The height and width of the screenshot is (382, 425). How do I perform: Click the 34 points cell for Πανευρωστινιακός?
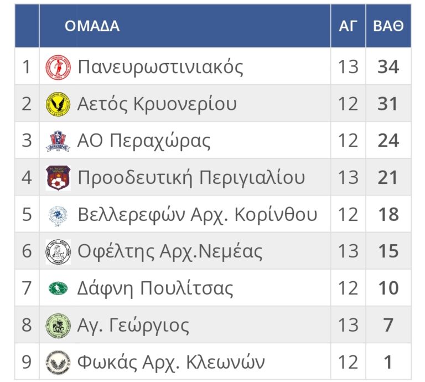pos(388,67)
